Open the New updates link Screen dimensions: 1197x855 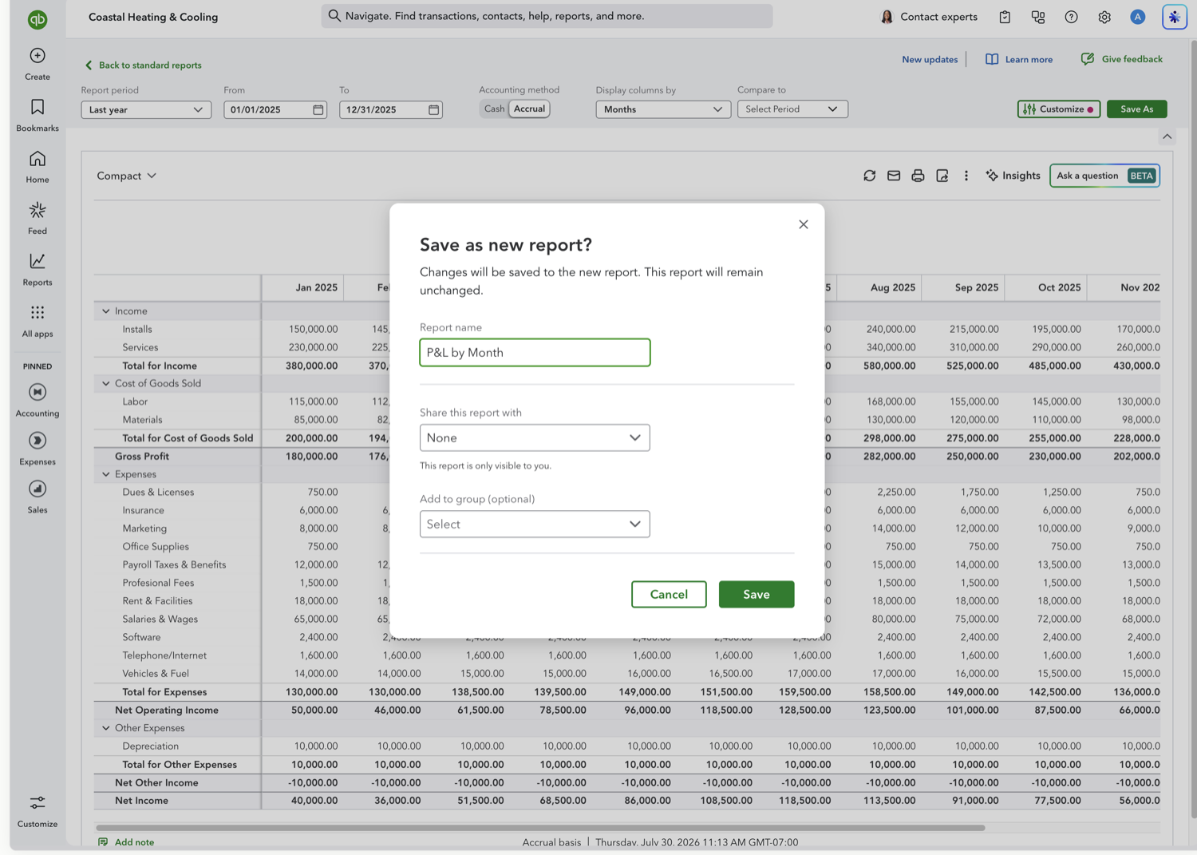pos(930,59)
